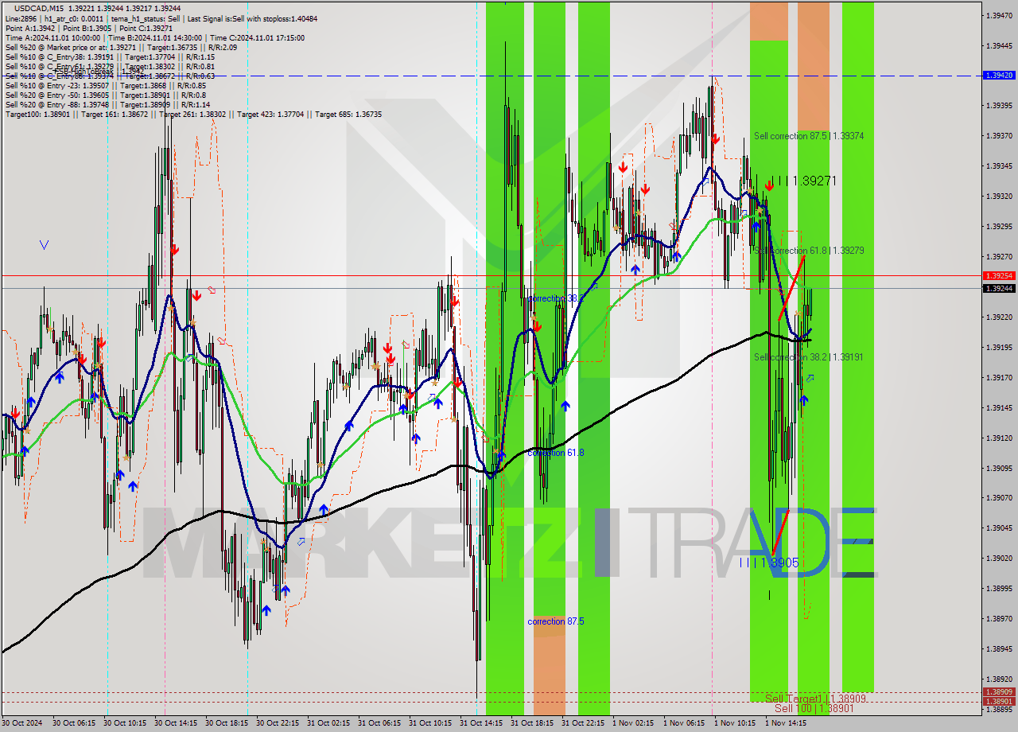The height and width of the screenshot is (732, 1018).
Task: Click the red 1.38909 price tag
Action: (999, 692)
